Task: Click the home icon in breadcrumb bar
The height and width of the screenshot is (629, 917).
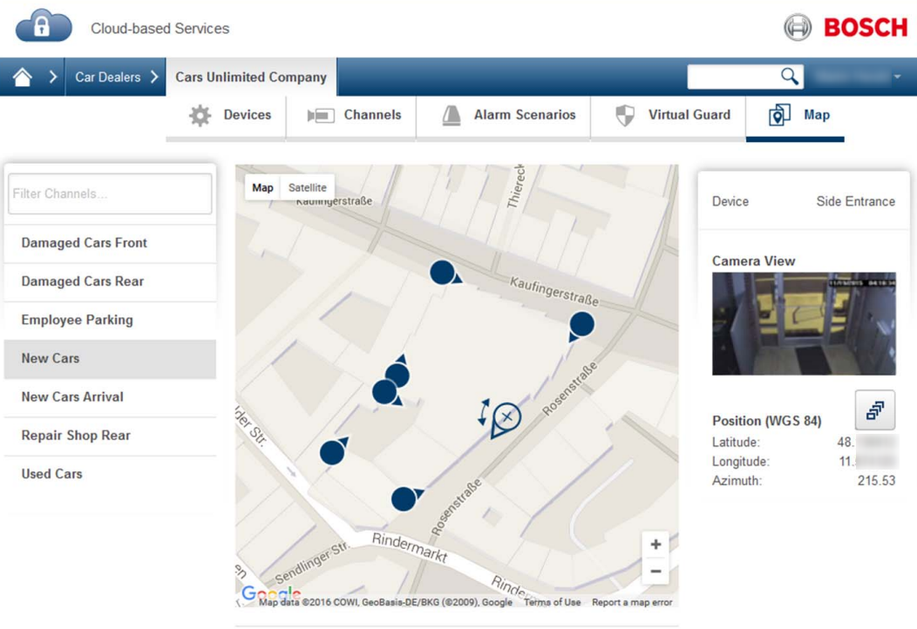Action: click(x=23, y=77)
